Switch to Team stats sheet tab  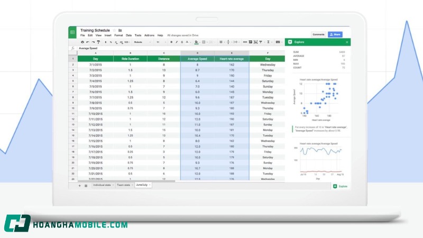click(x=124, y=185)
